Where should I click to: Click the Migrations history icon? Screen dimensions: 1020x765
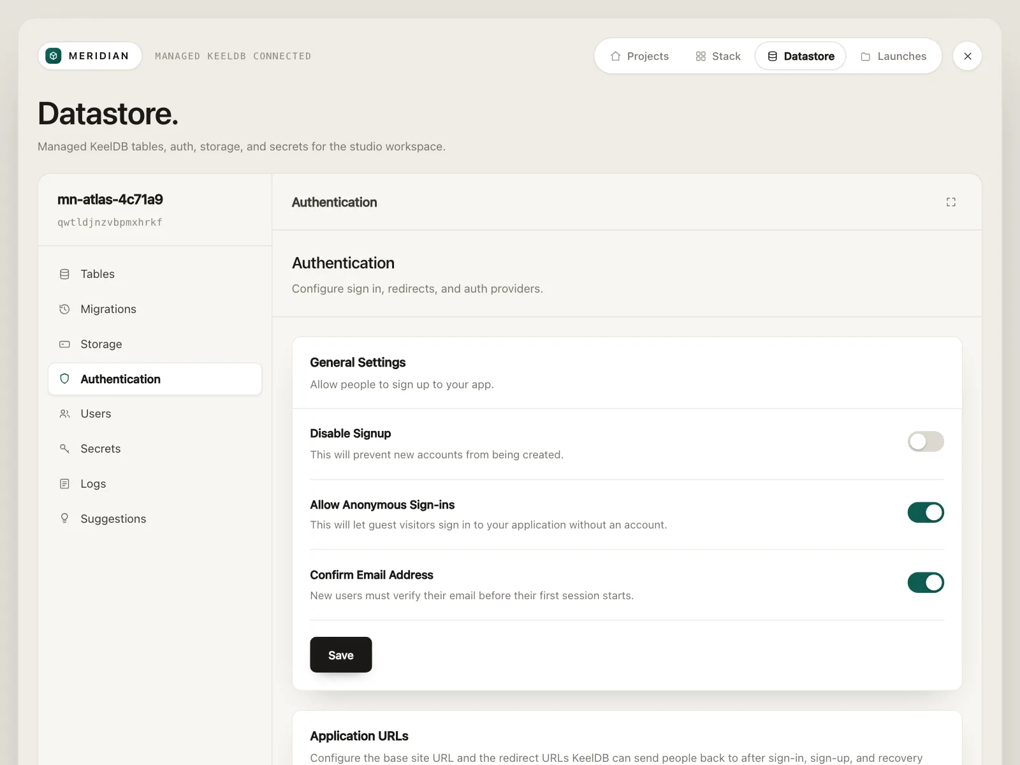[x=64, y=309]
